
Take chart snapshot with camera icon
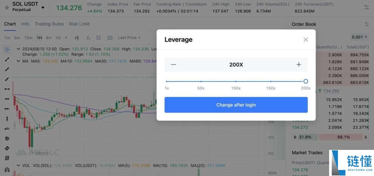point(110,38)
